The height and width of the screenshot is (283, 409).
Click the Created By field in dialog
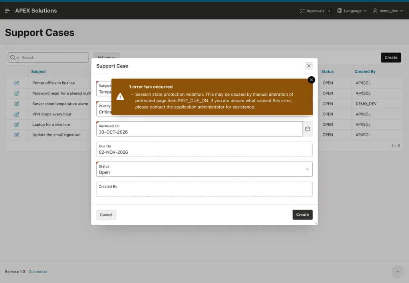204,189
